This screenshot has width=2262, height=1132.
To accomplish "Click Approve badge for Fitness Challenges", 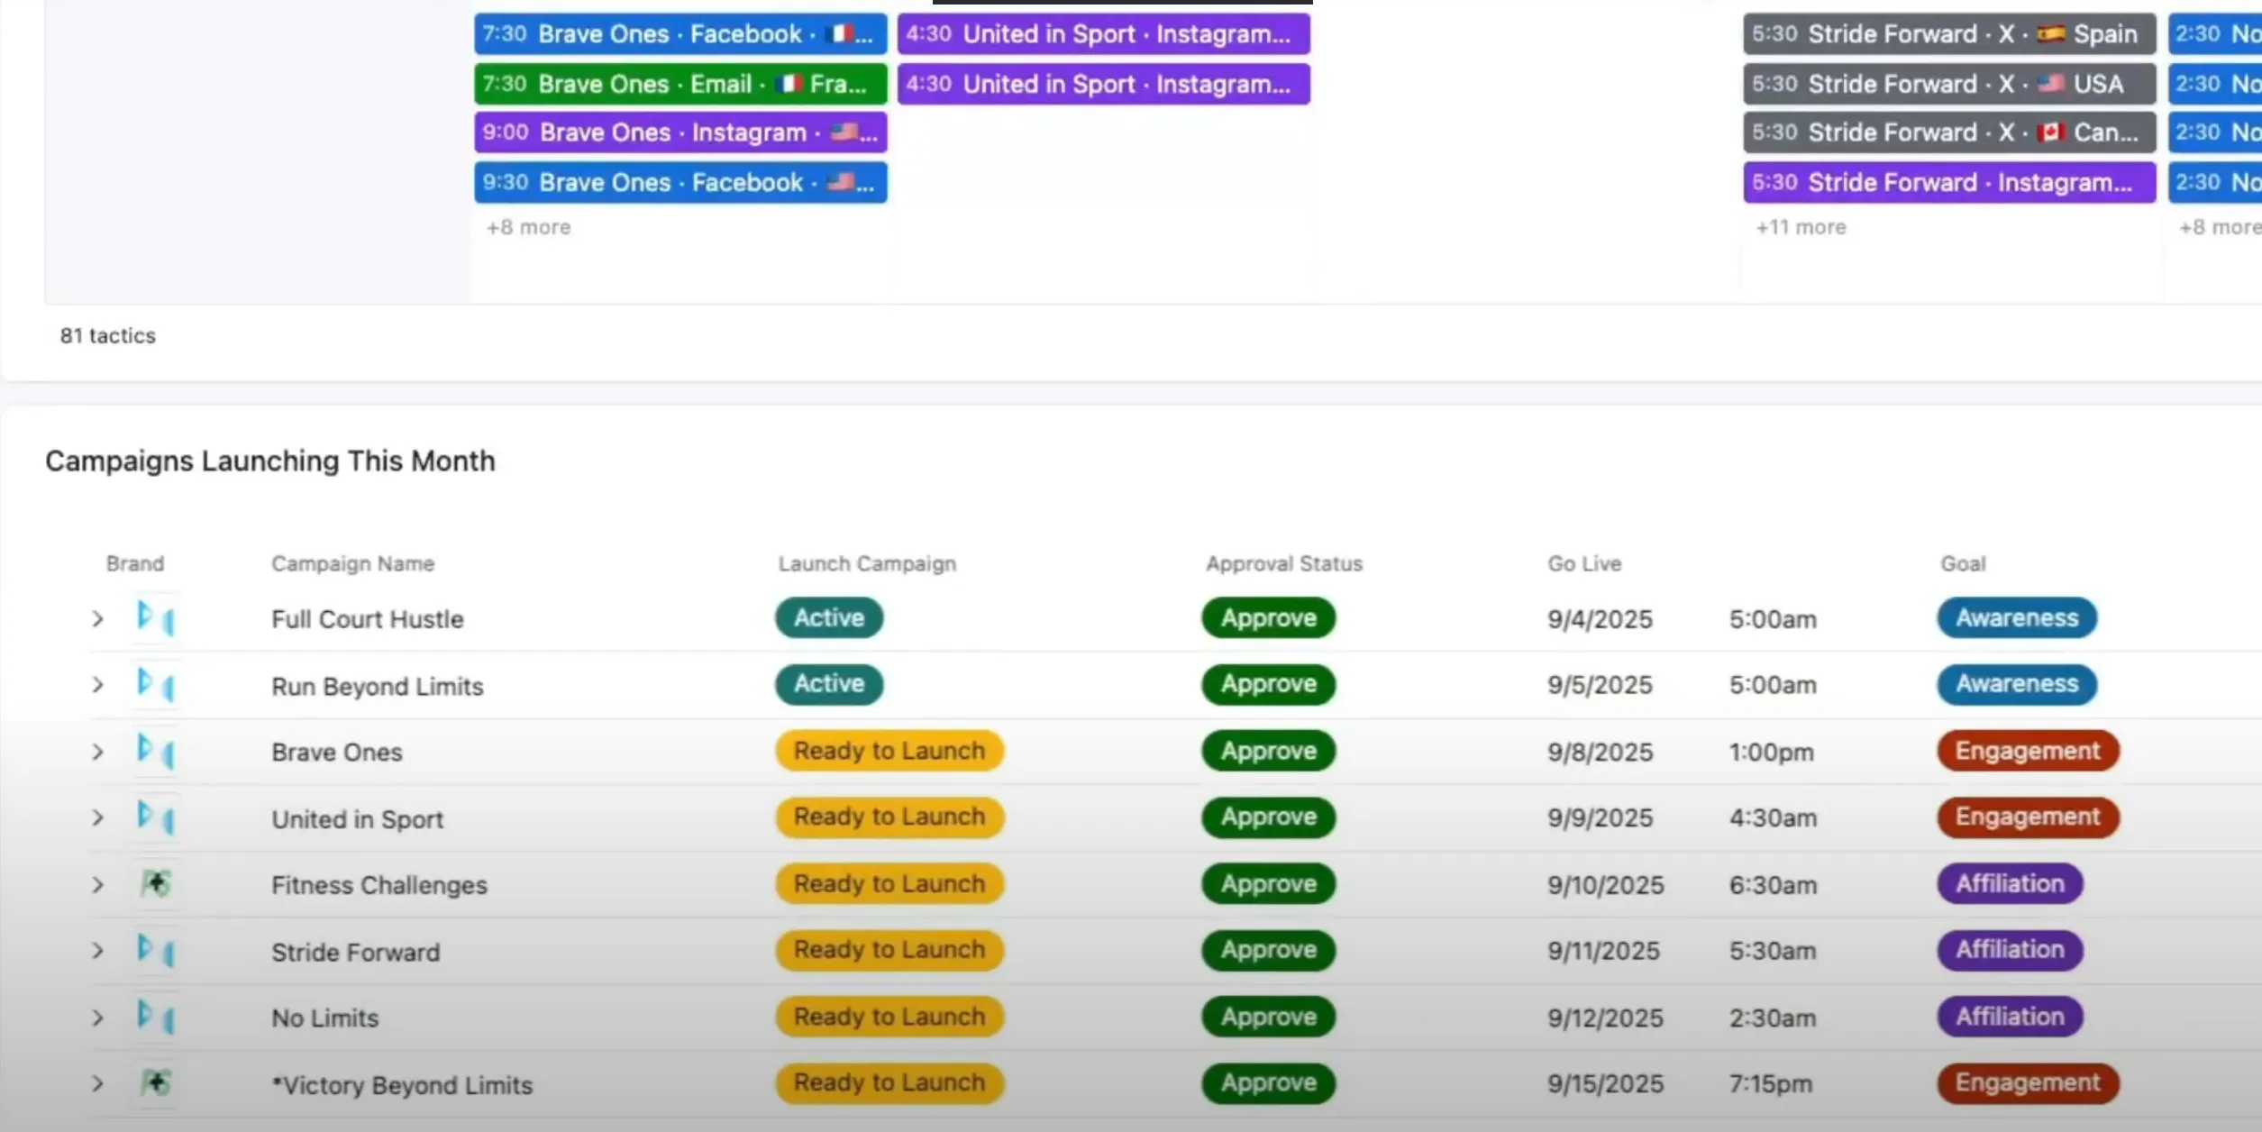I will point(1268,884).
